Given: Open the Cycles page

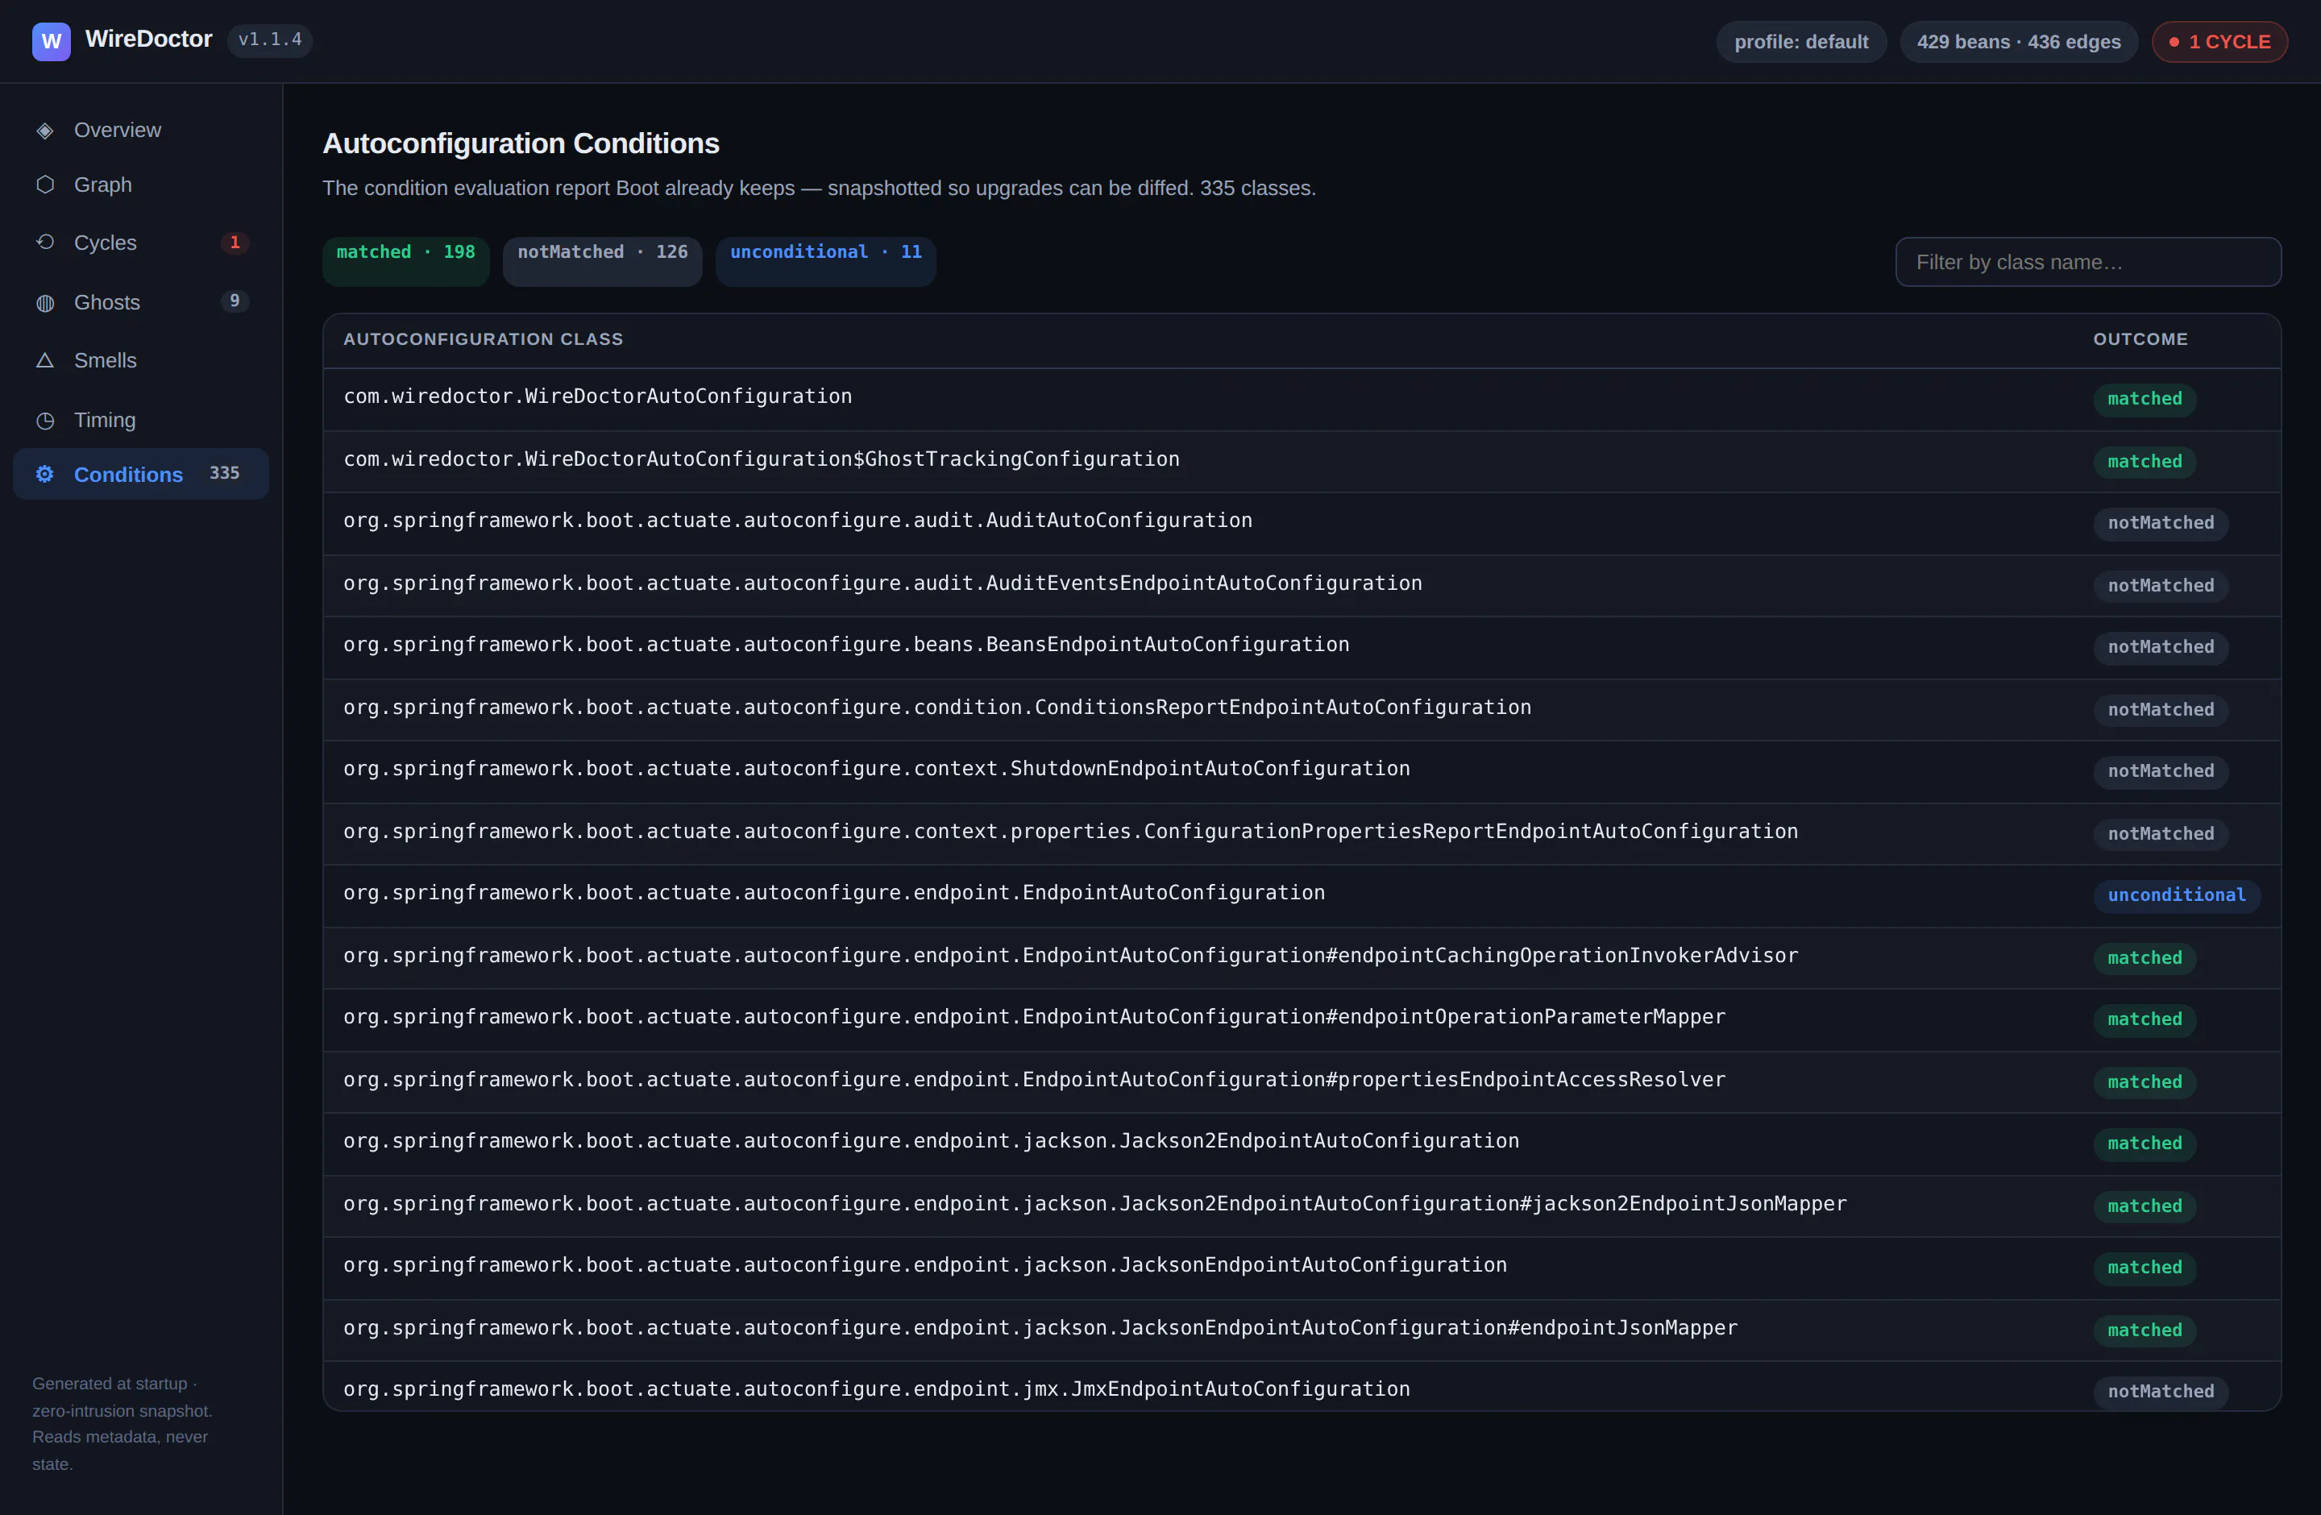Looking at the screenshot, I should coord(140,243).
